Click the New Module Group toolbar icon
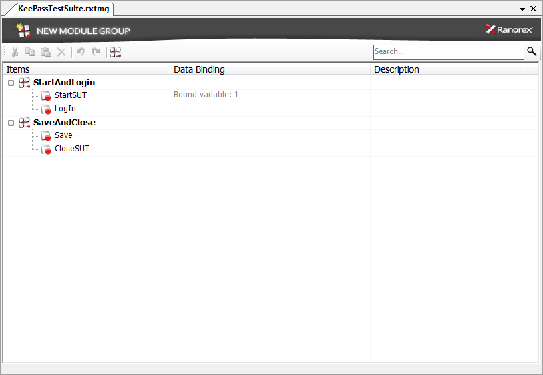Image resolution: width=543 pixels, height=375 pixels. click(x=116, y=52)
